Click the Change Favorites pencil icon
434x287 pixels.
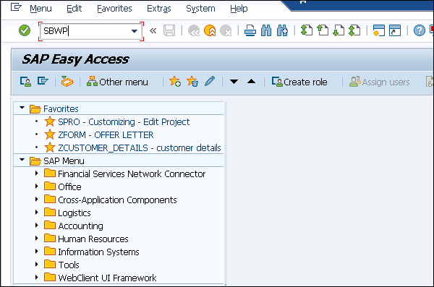210,82
